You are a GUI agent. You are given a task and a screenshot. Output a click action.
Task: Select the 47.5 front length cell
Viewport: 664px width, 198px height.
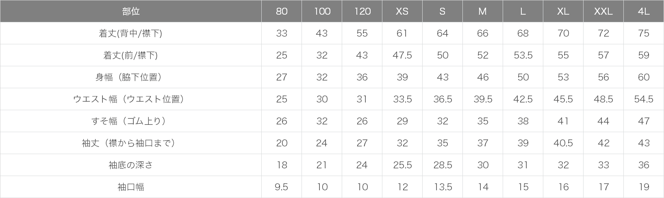(x=402, y=55)
